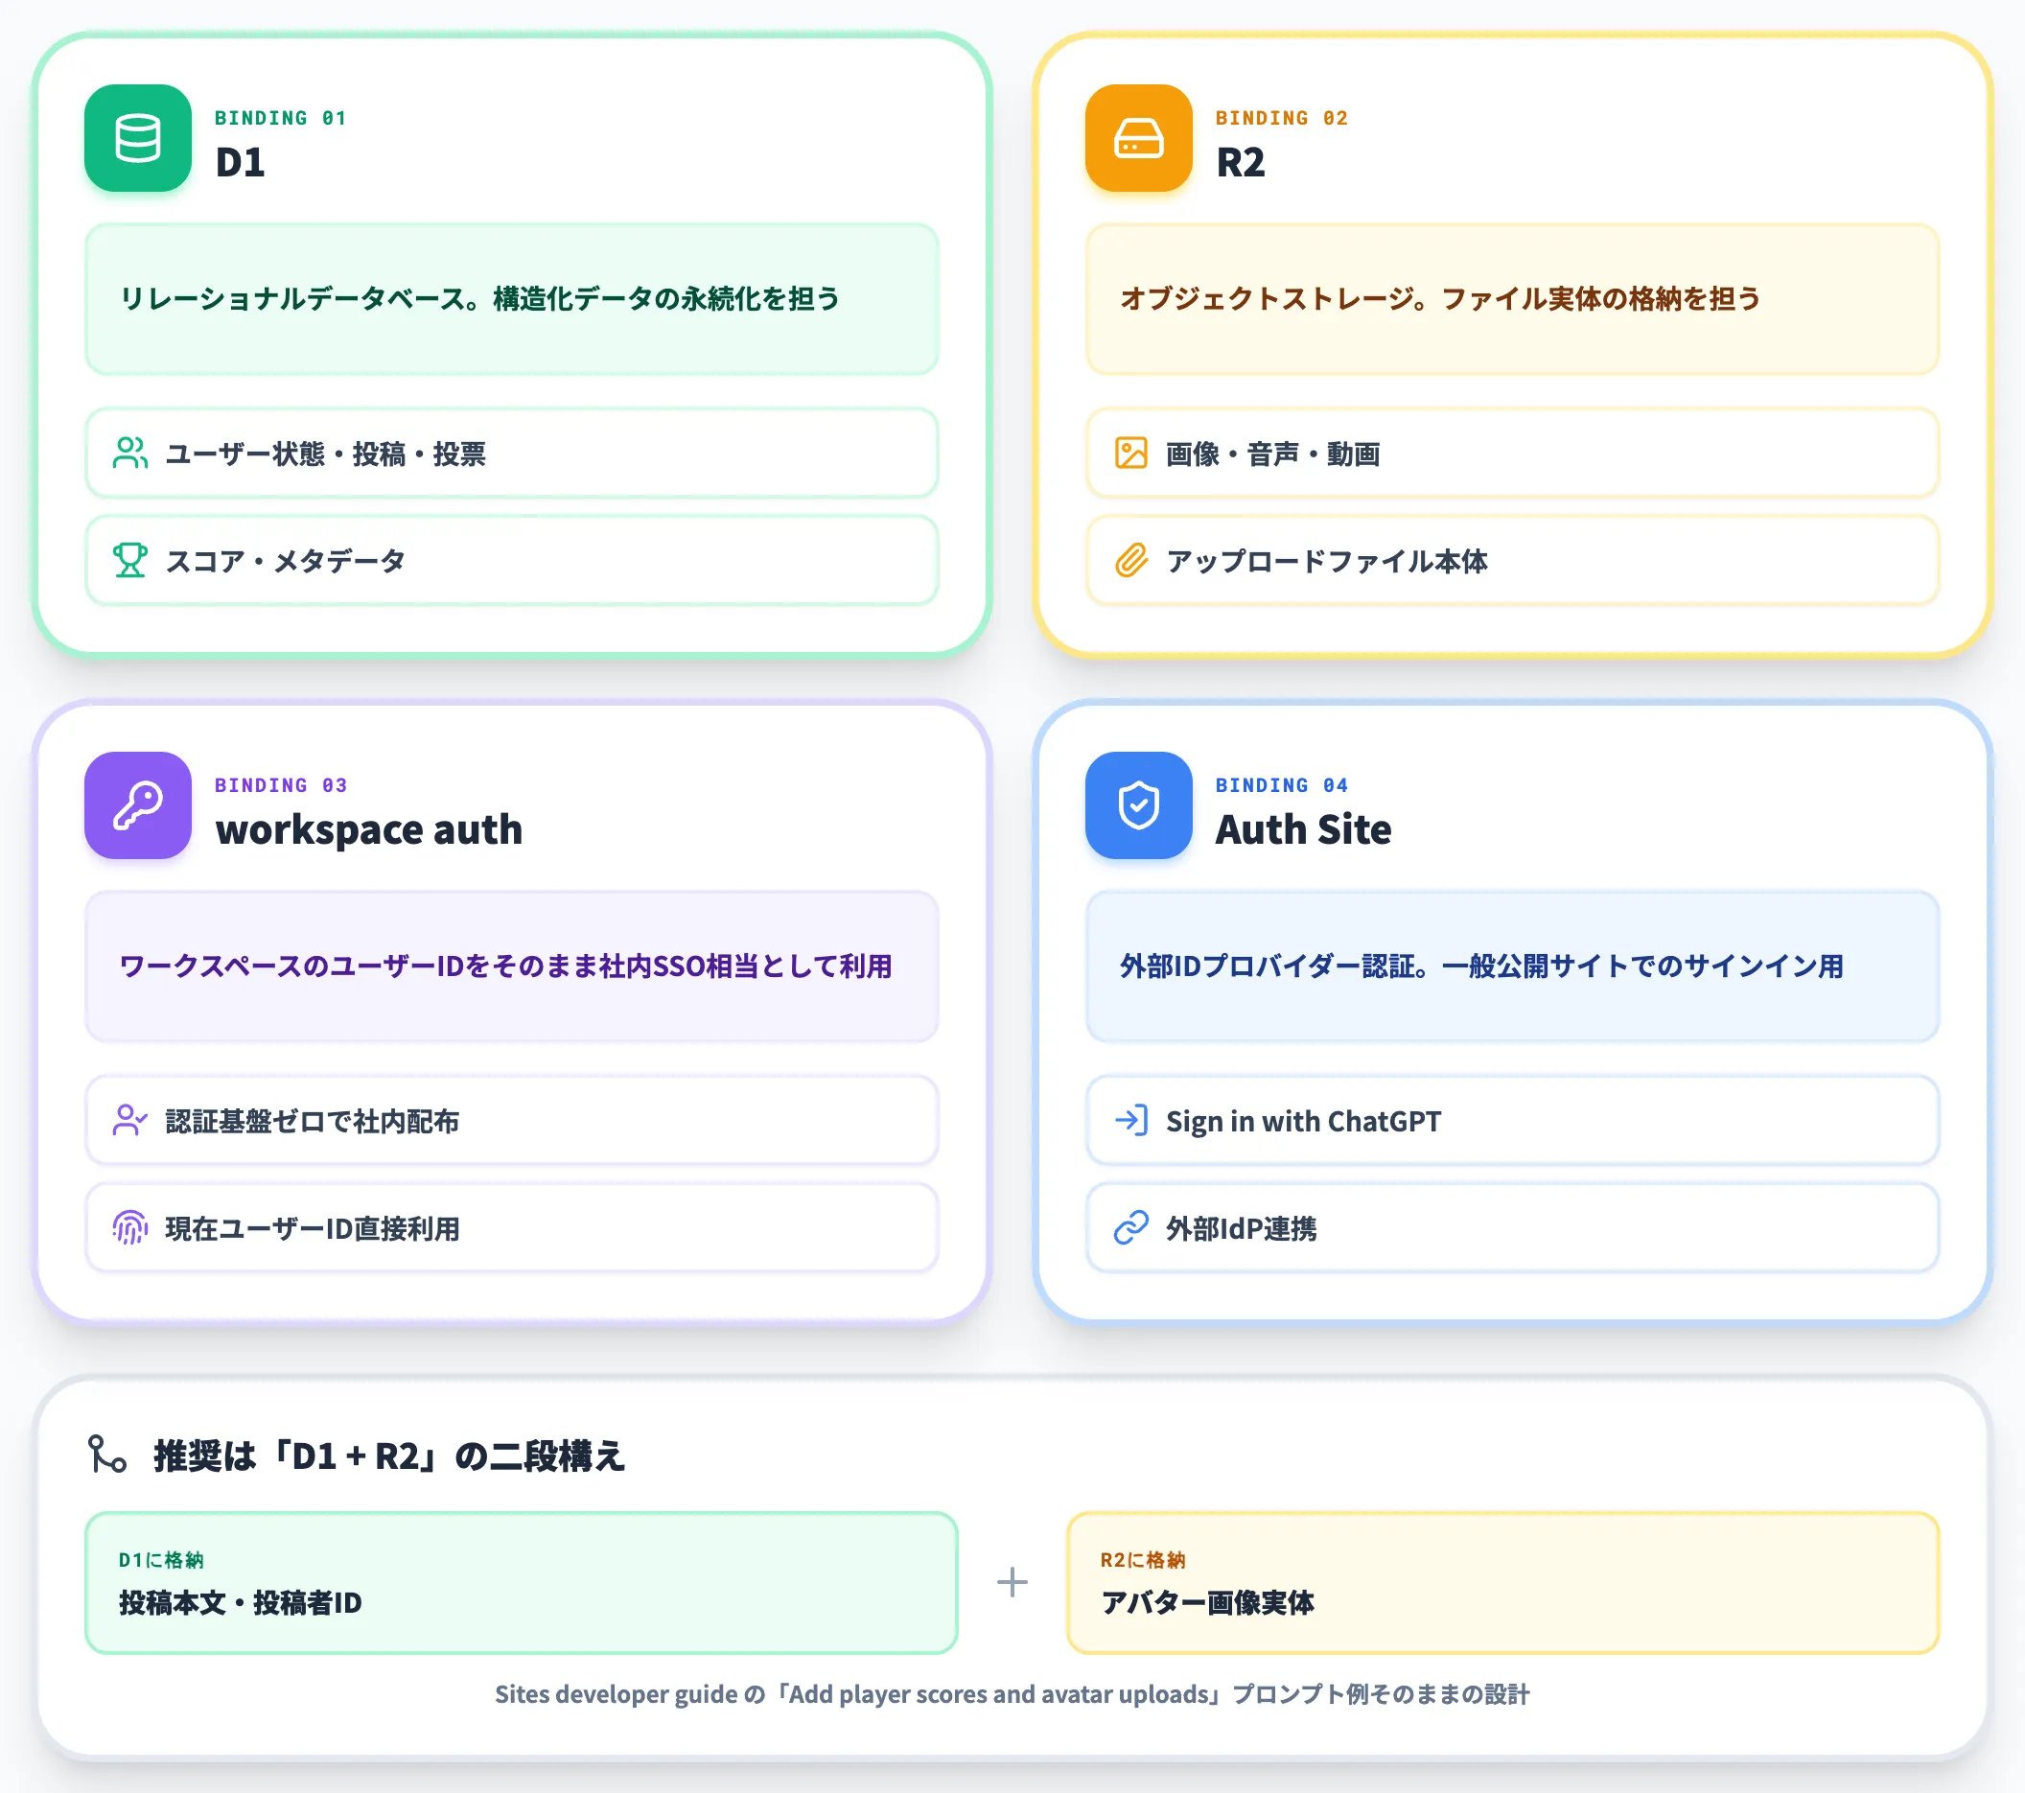Image resolution: width=2025 pixels, height=1793 pixels.
Task: Click the D1に格納 label
Action: tap(160, 1560)
